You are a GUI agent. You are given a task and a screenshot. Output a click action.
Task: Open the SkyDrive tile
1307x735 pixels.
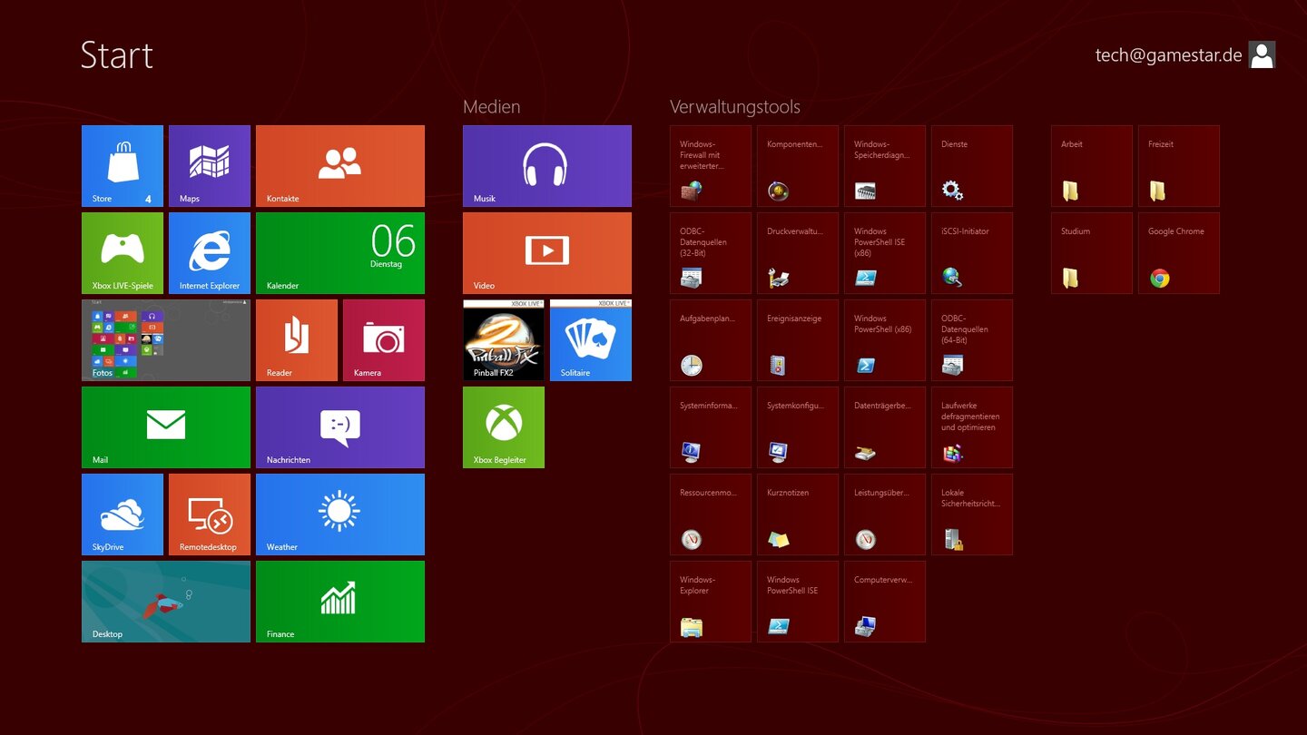click(x=123, y=514)
